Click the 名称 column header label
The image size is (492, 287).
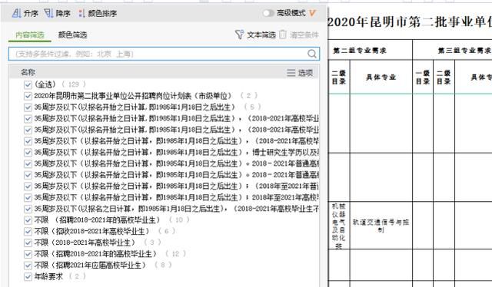tap(28, 72)
